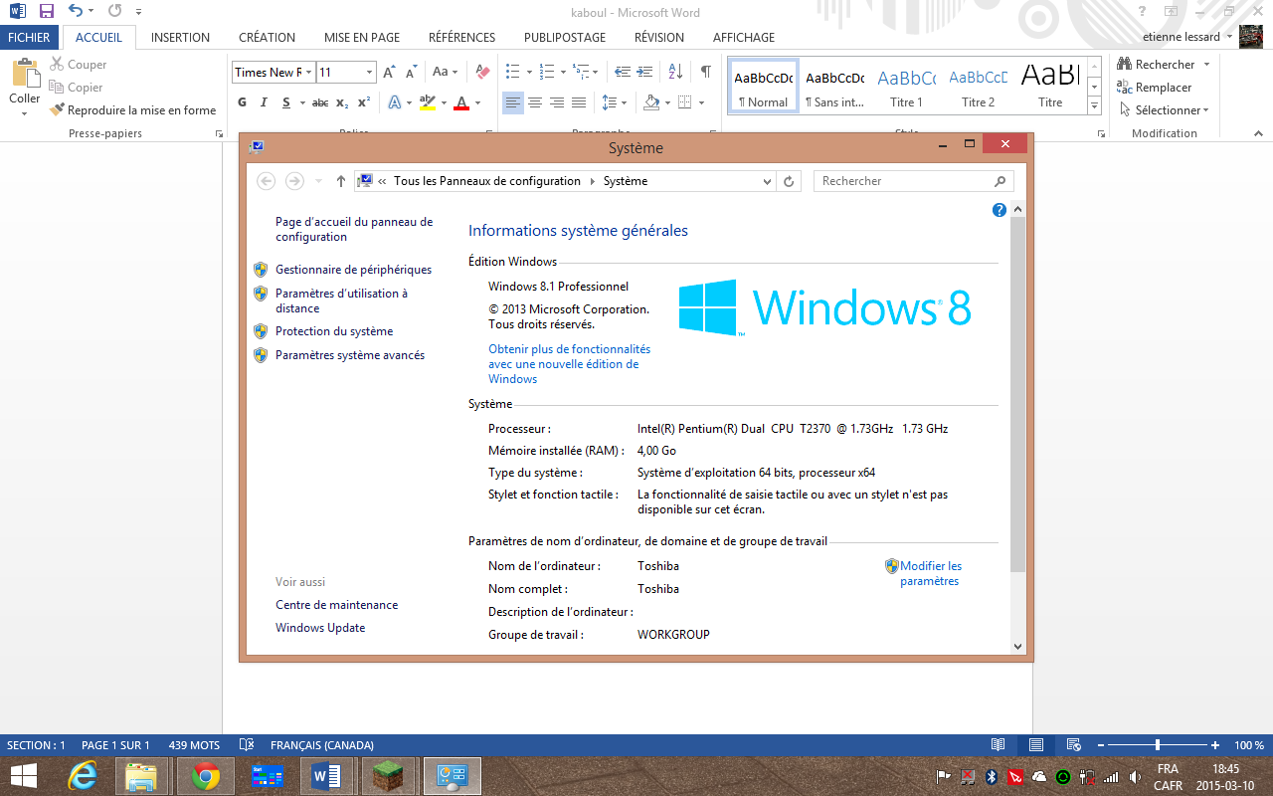Open the font name dropdown (Times New Roman)
The height and width of the screenshot is (796, 1273).
pyautogui.click(x=309, y=72)
